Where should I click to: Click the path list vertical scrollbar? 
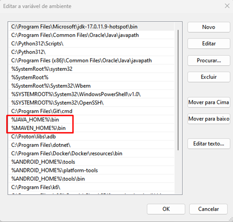coord(178,90)
